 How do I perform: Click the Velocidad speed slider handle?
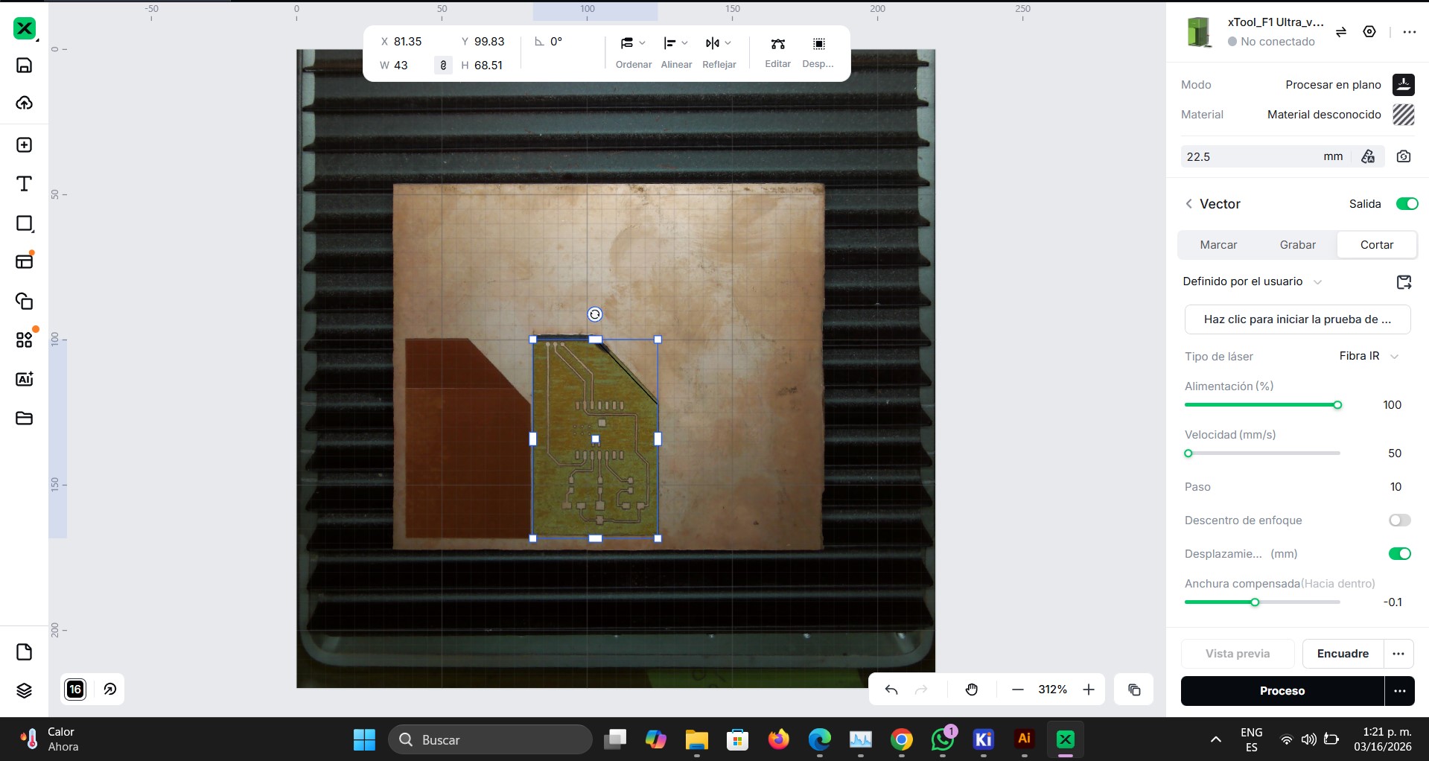point(1188,453)
